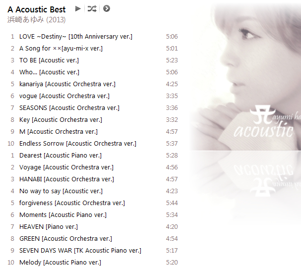The image size is (301, 268).
Task: Select track No way to say Acoustic ver.
Action: tap(93, 191)
